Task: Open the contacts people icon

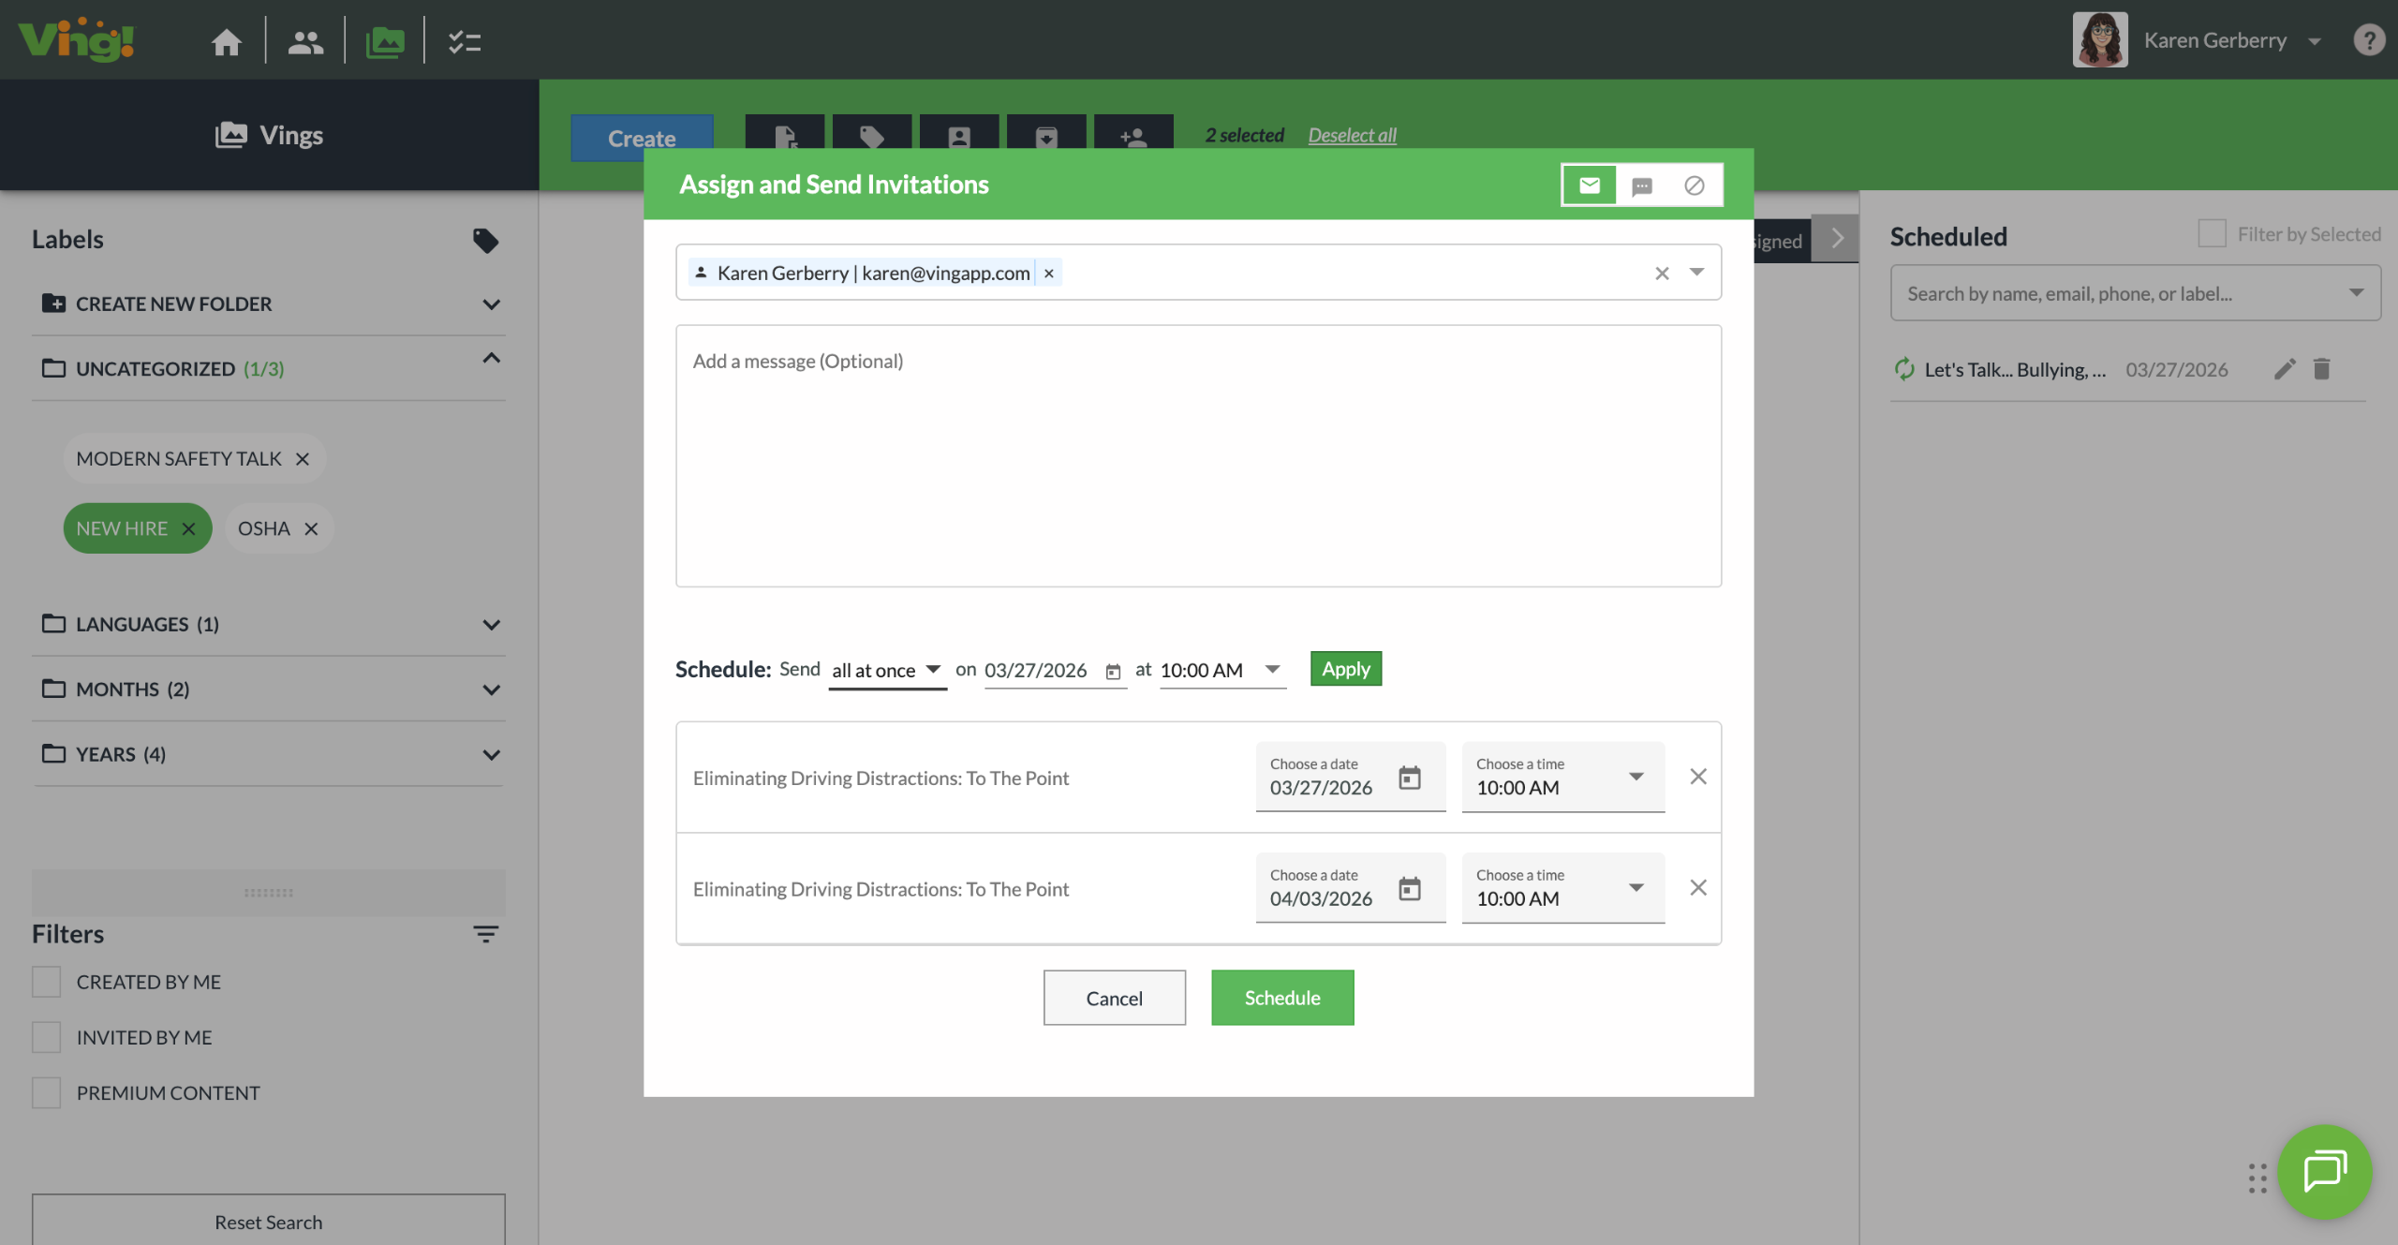Action: (x=305, y=41)
